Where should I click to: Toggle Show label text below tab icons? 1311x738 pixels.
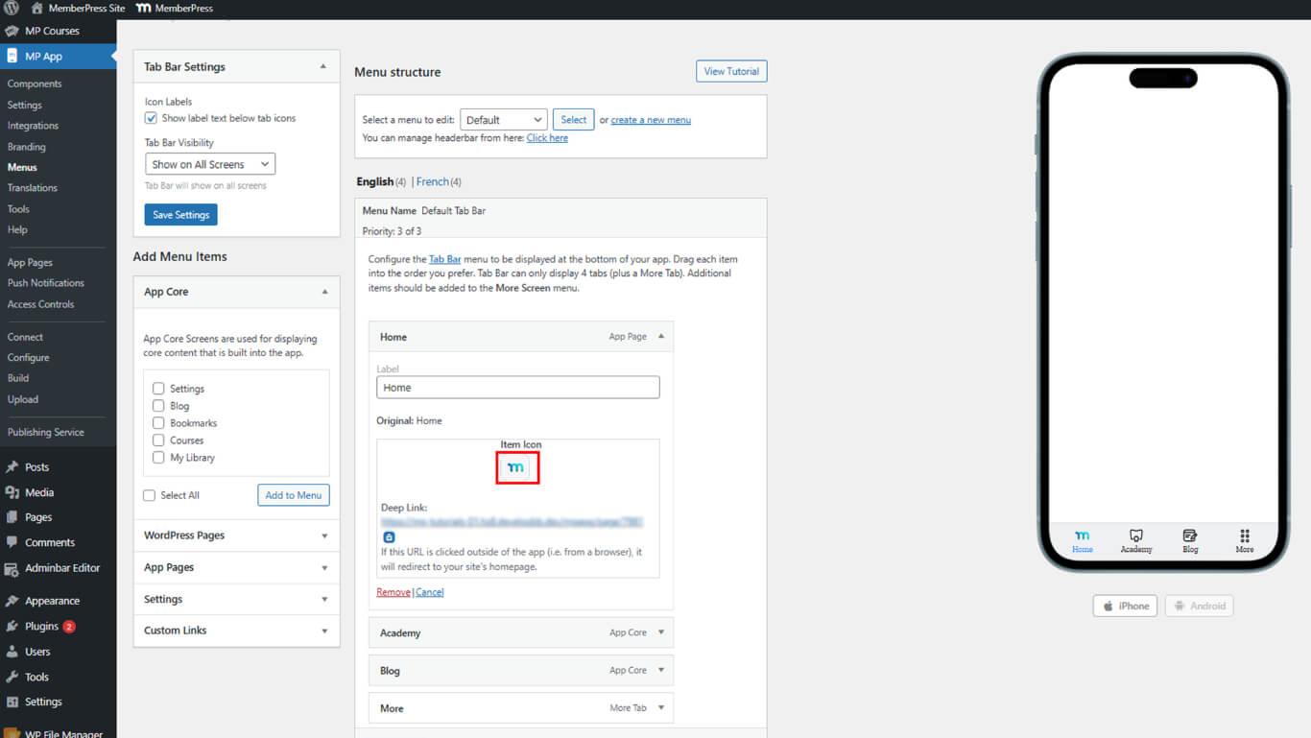point(151,118)
